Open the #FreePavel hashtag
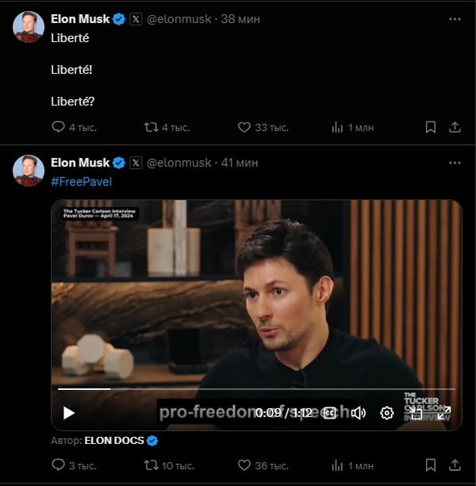The width and height of the screenshot is (476, 486). 81,182
